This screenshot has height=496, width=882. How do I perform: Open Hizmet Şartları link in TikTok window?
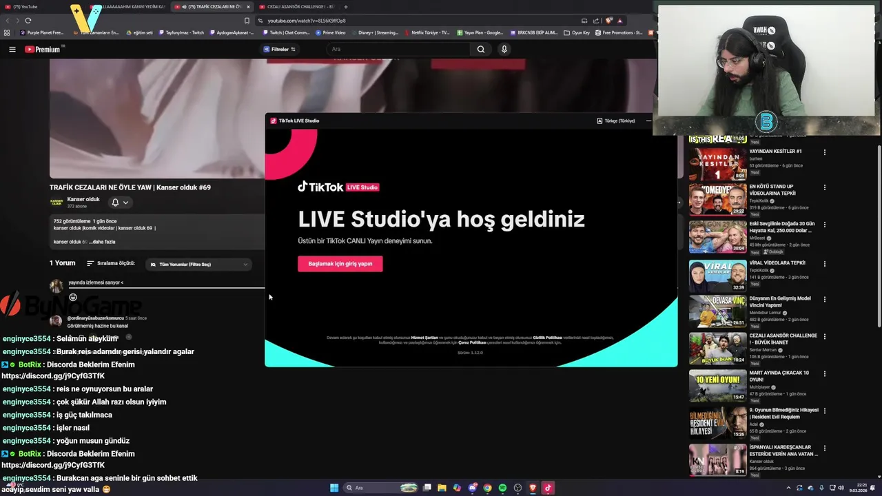tap(424, 338)
